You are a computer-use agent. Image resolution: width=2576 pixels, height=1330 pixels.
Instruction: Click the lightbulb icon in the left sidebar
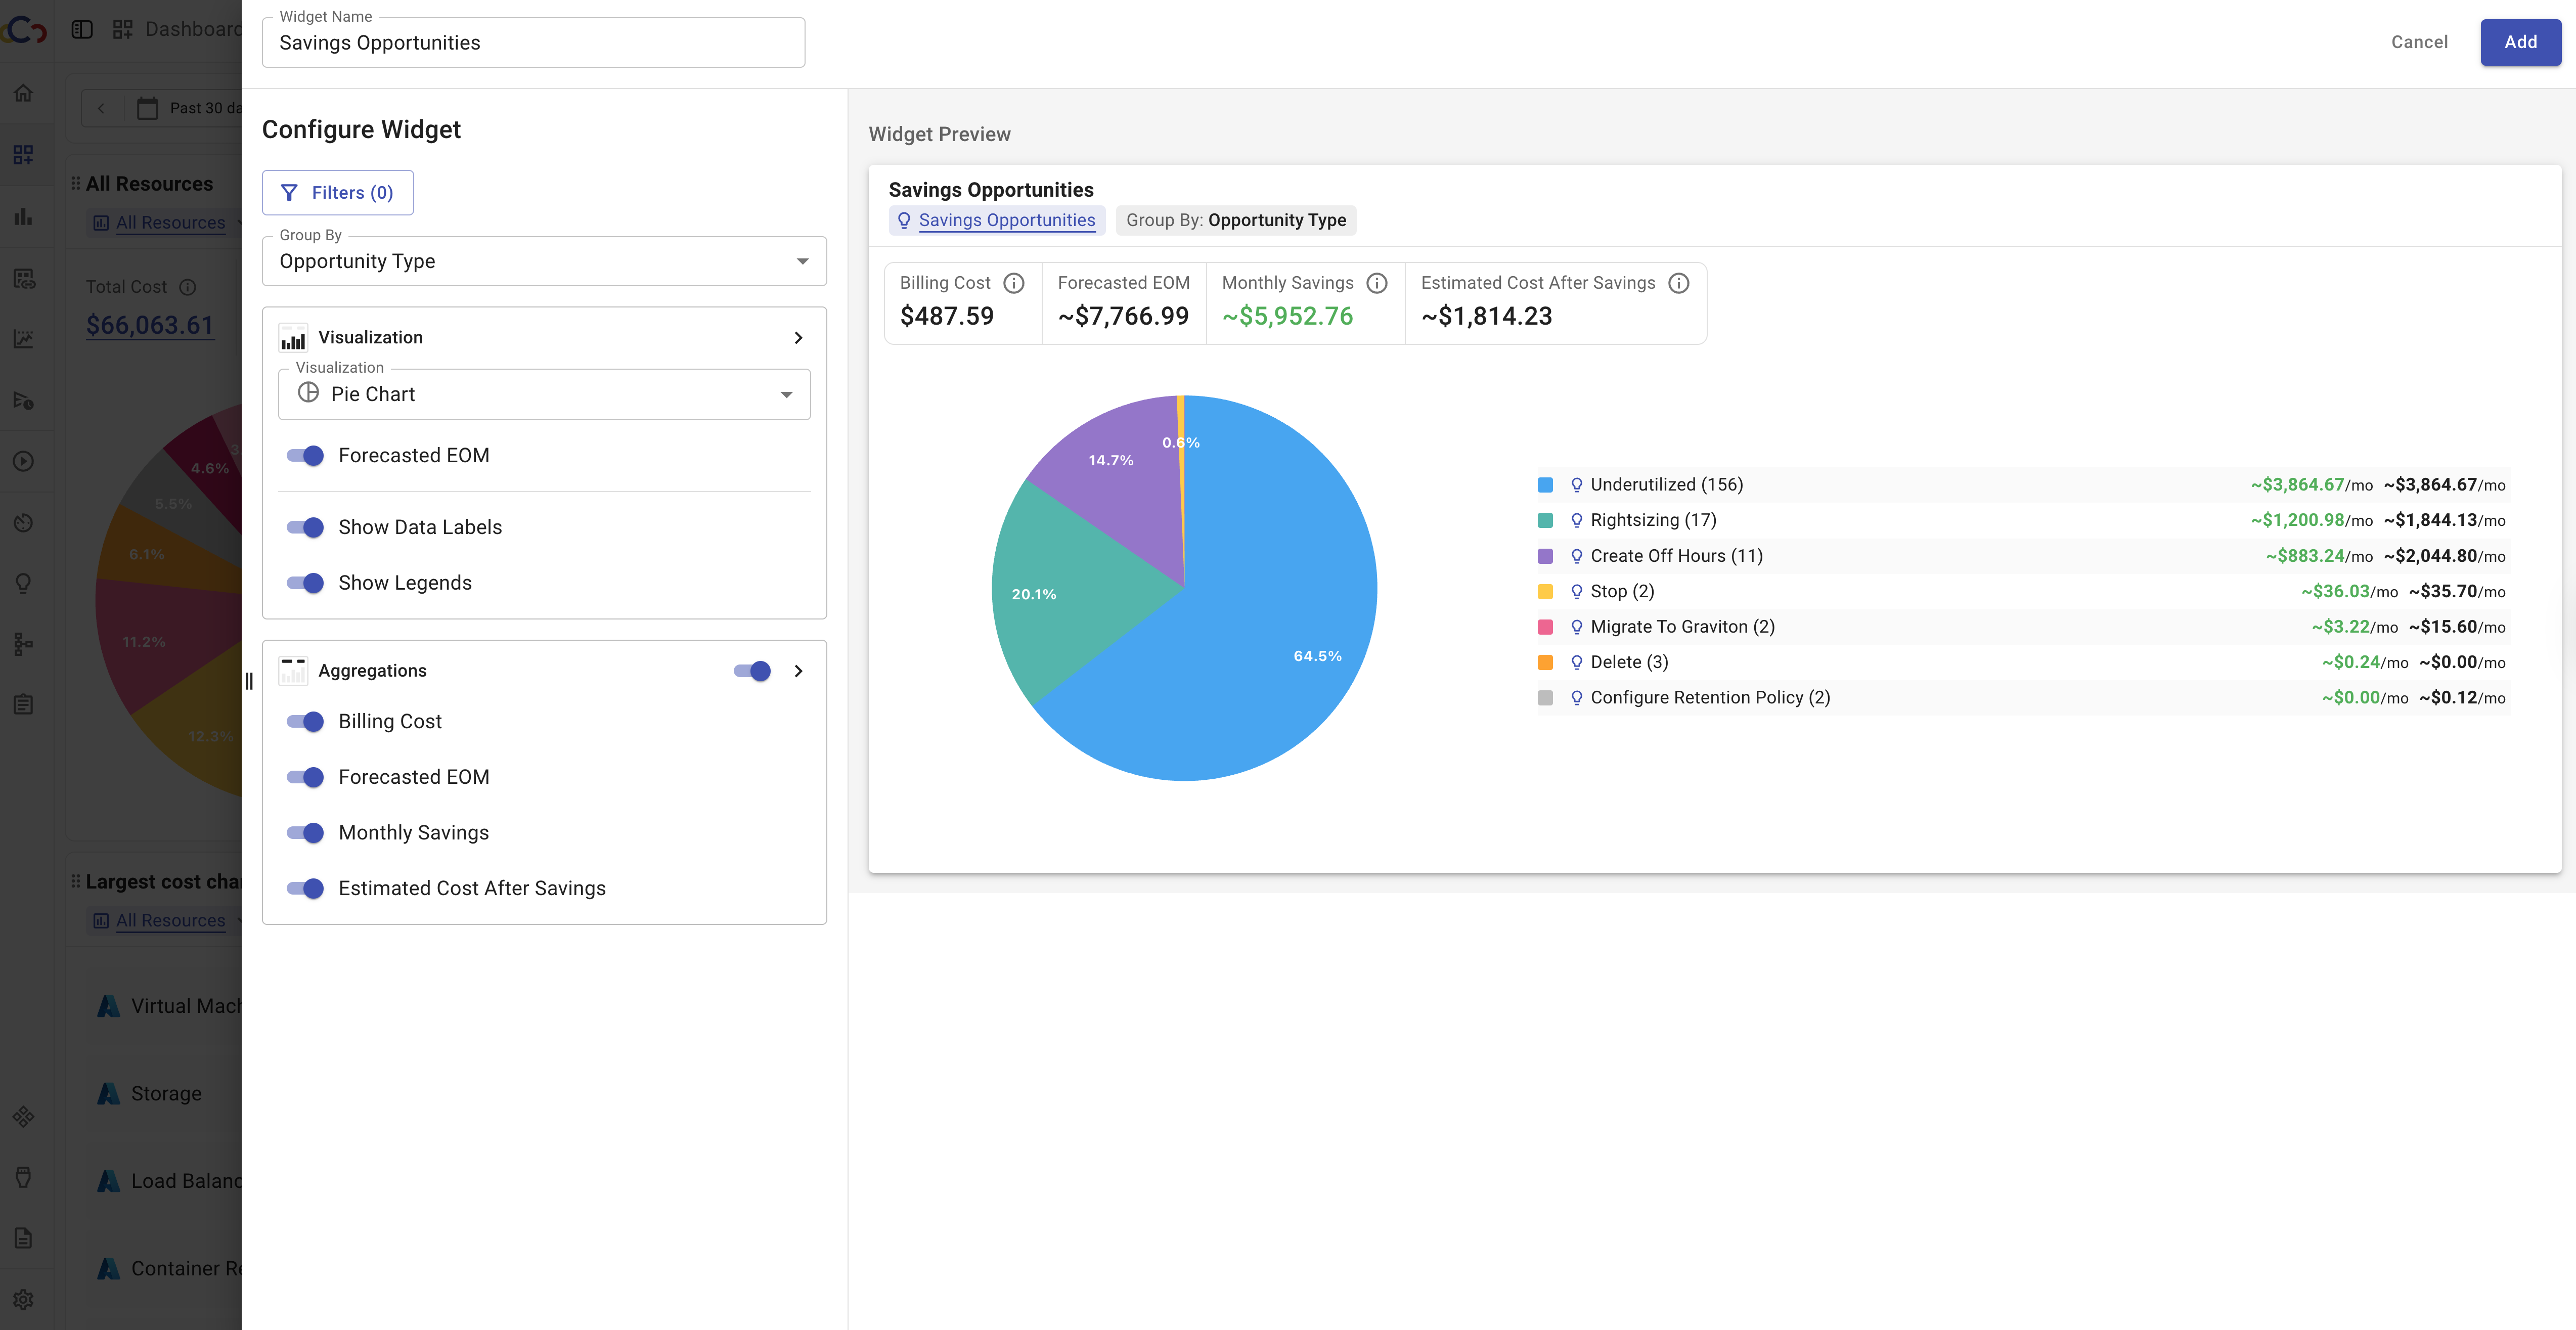click(x=24, y=583)
